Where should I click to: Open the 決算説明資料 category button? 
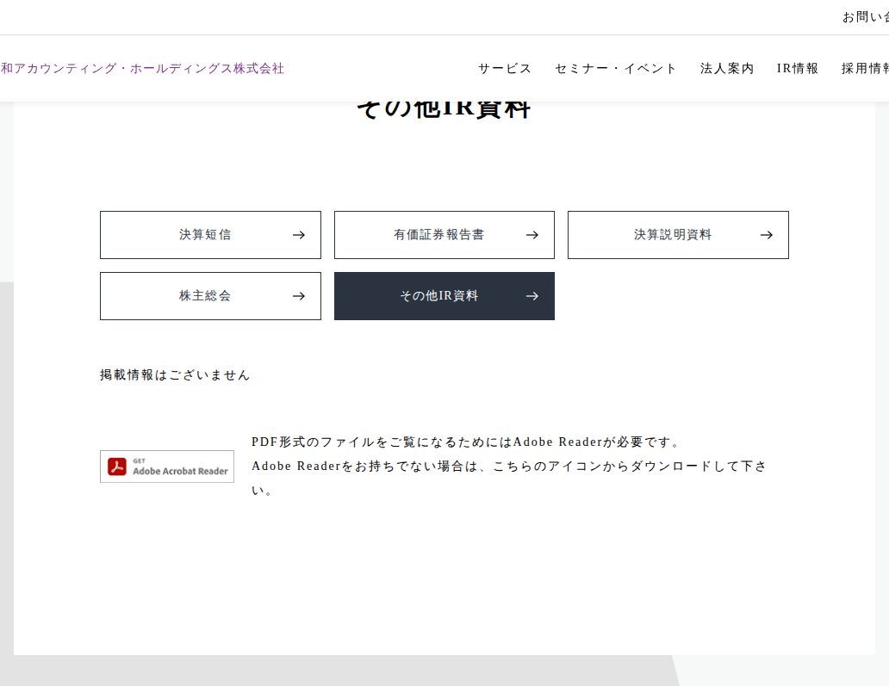coord(678,235)
